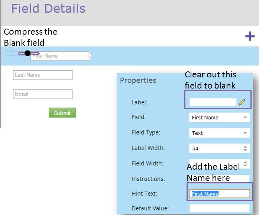Click the resize handle on First Name field
The width and height of the screenshot is (259, 215).
click(x=90, y=56)
